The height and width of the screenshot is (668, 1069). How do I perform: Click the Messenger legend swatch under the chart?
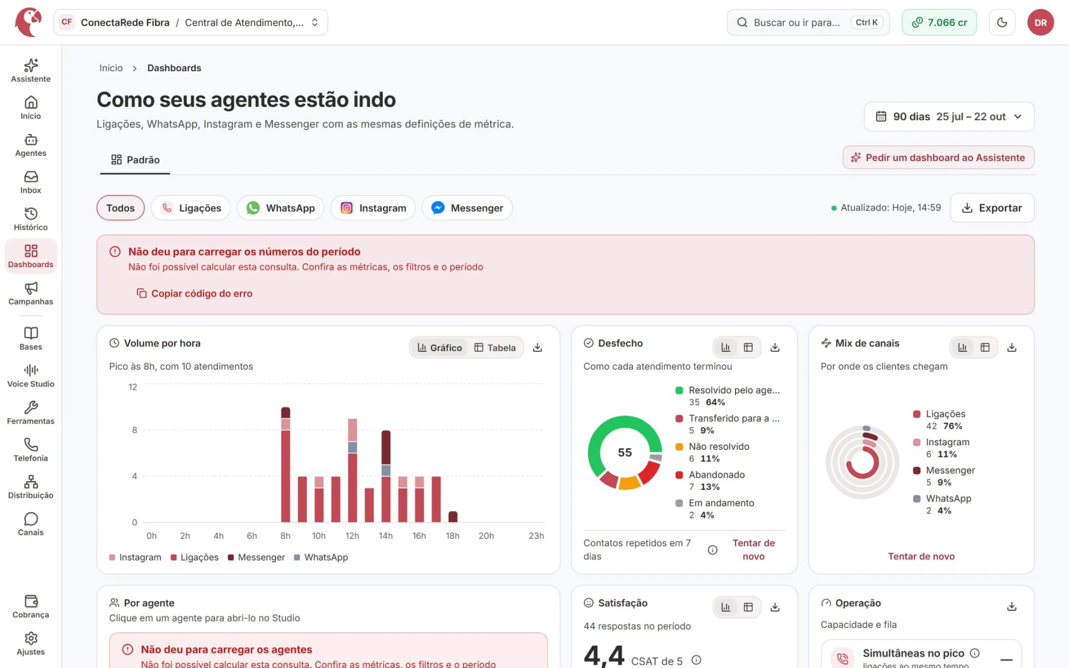tap(231, 557)
